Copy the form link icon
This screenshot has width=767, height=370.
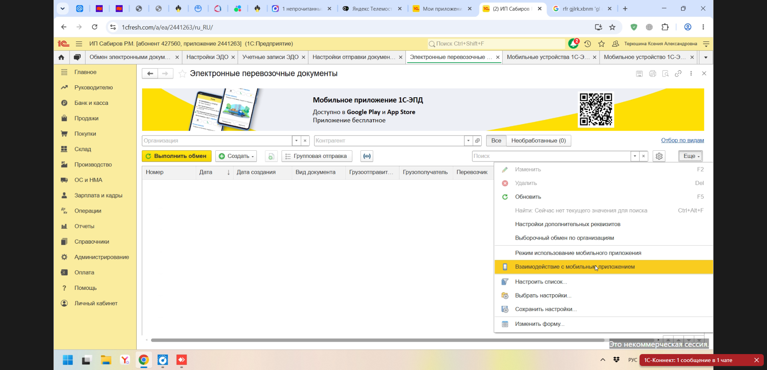coord(678,73)
